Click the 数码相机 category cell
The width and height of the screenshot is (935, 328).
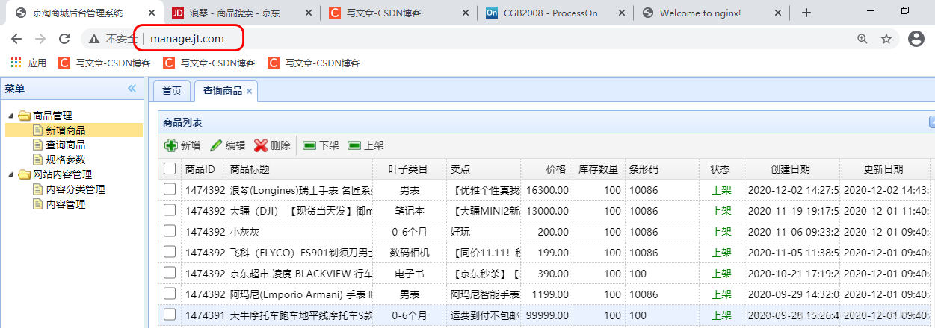click(x=409, y=253)
